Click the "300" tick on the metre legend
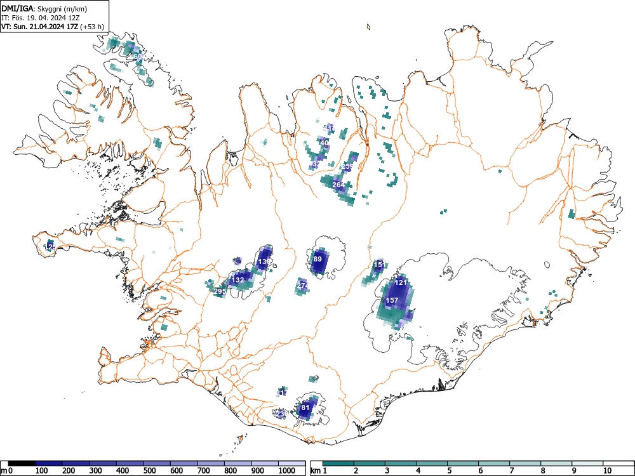This screenshot has width=635, height=476. tap(96, 470)
